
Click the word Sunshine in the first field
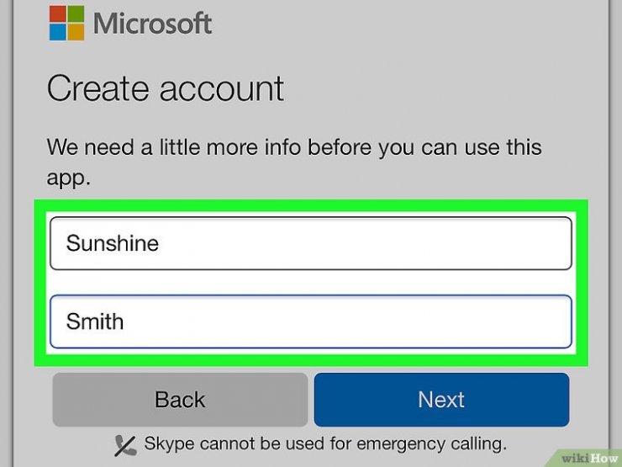coord(113,242)
